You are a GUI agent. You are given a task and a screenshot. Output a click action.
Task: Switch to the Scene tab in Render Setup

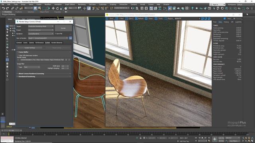pos(25,43)
